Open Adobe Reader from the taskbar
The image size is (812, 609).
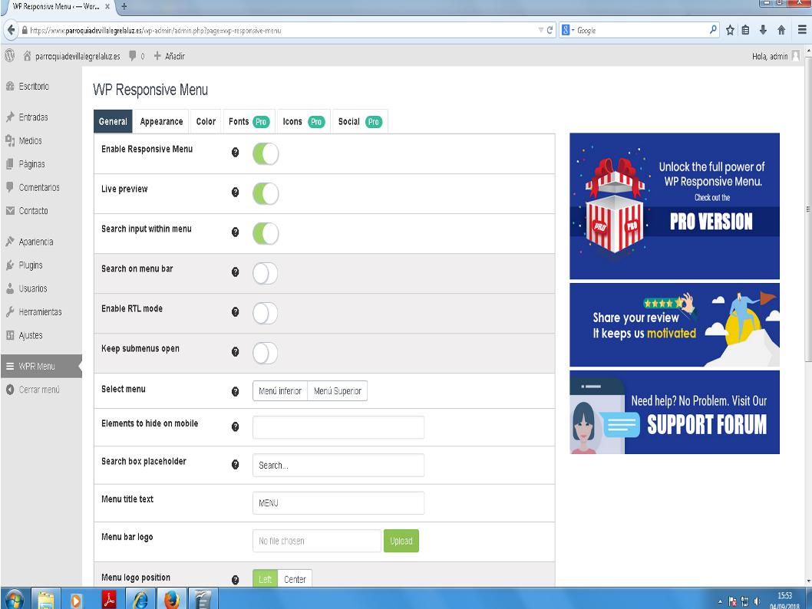pos(109,600)
